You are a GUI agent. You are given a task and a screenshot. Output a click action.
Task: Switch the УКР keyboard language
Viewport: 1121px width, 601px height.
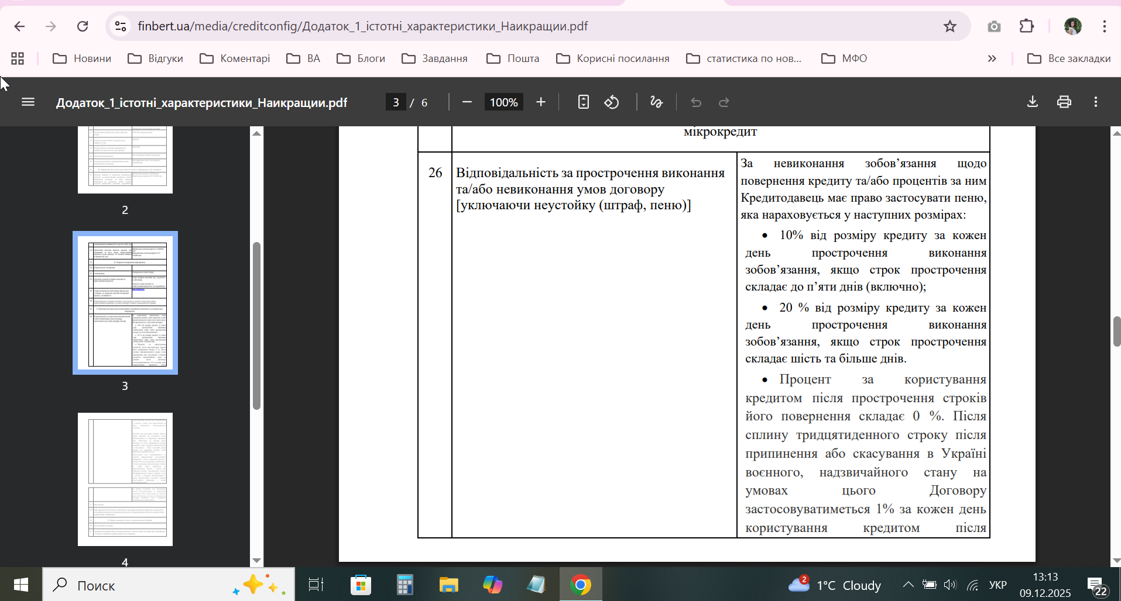coord(997,585)
